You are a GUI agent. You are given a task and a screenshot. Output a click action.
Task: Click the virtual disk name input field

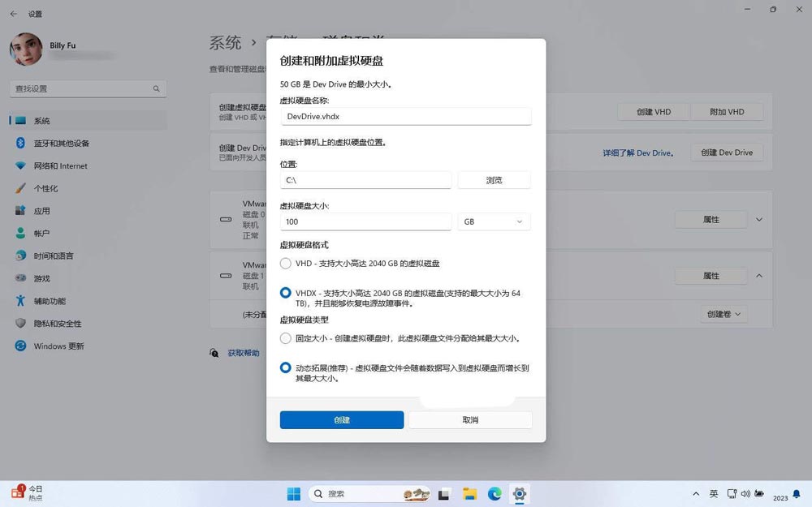coord(405,116)
